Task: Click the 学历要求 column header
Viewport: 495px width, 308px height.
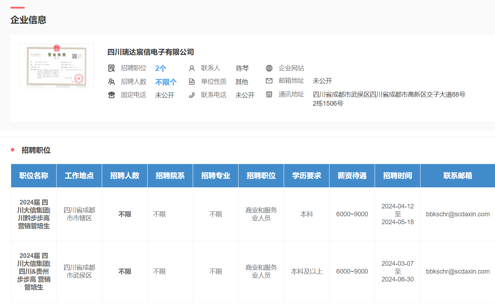Action: tap(307, 175)
